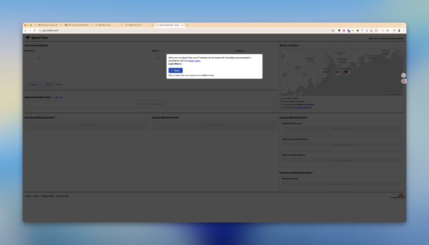Open the Terms of Use footer link
Screen dimensions: 429x245
pos(62,196)
